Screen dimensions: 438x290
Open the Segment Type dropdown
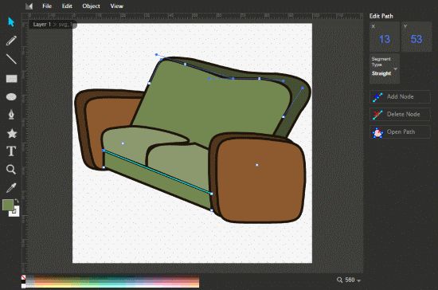385,69
